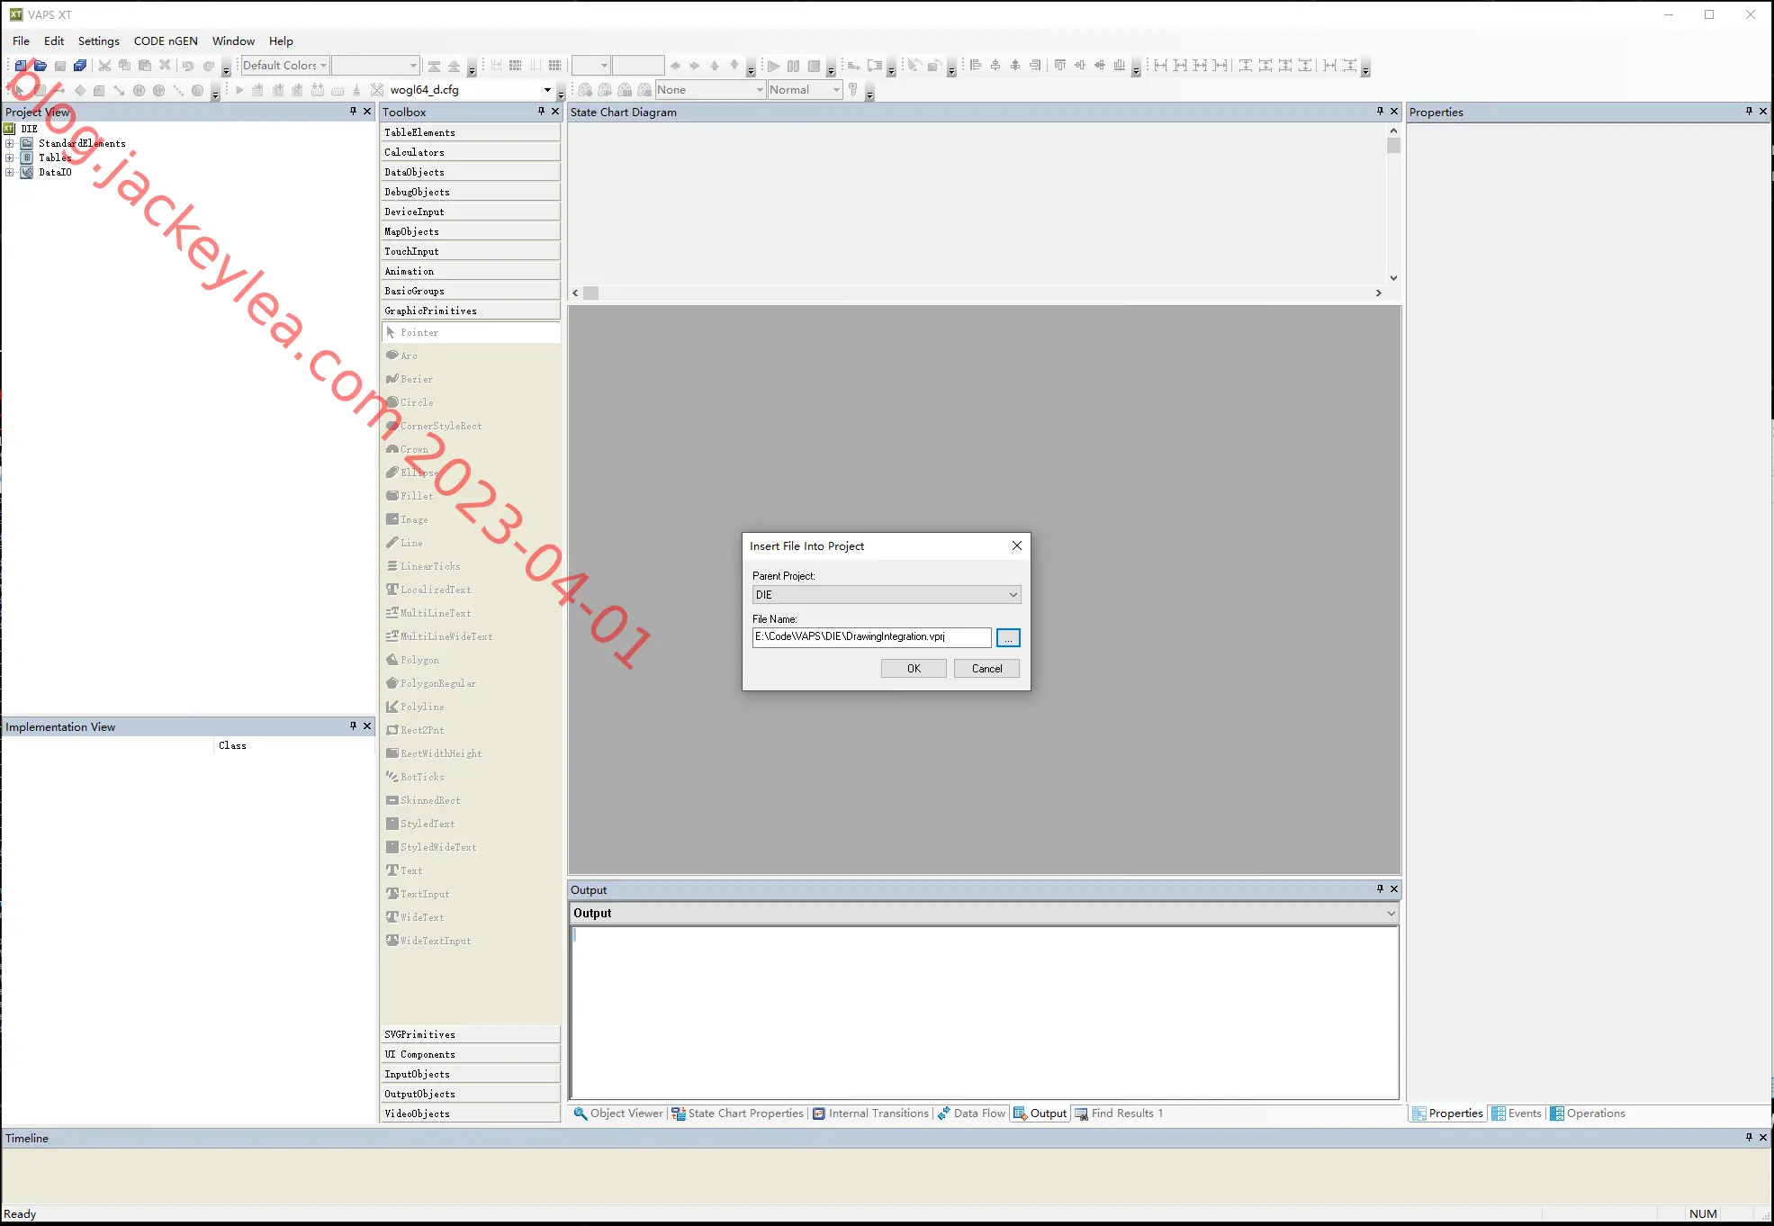Click OK in Insert File dialog
The height and width of the screenshot is (1226, 1774).
tap(914, 669)
